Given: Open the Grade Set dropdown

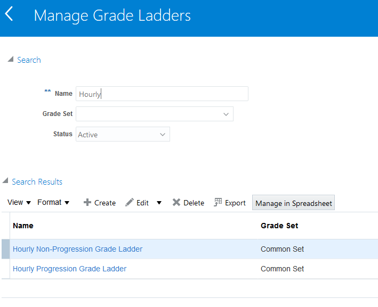Looking at the screenshot, I should point(226,114).
